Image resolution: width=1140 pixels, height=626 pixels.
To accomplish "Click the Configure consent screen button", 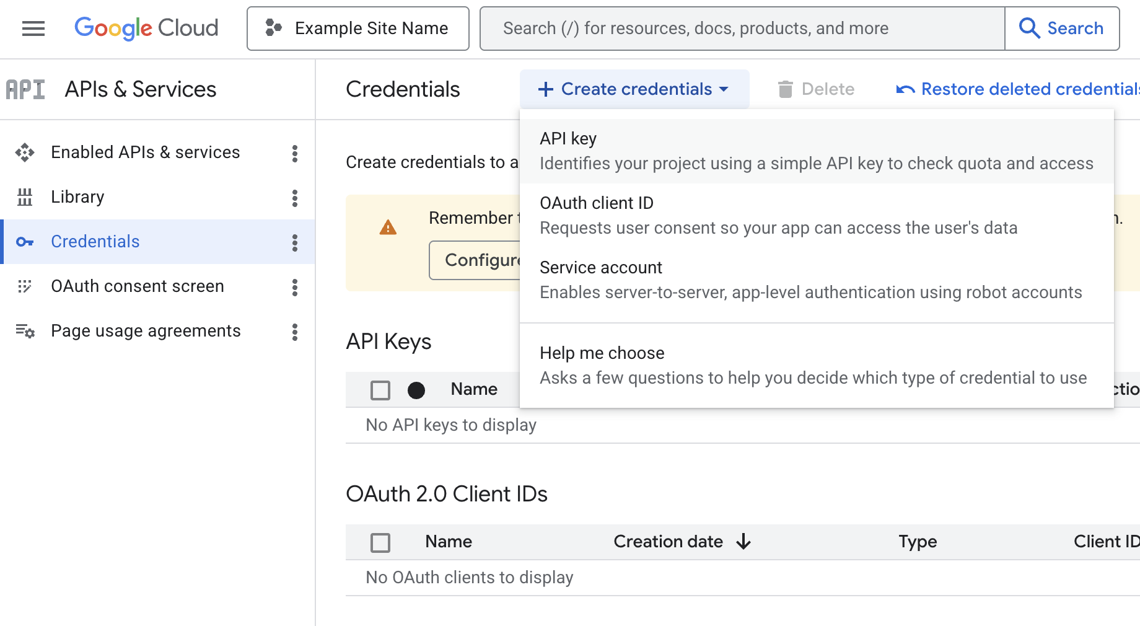I will tap(475, 260).
